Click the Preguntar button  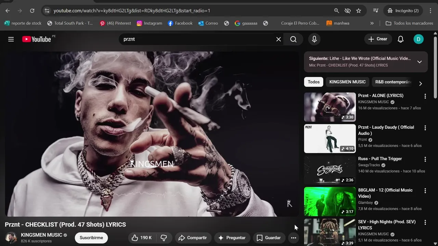(x=232, y=238)
